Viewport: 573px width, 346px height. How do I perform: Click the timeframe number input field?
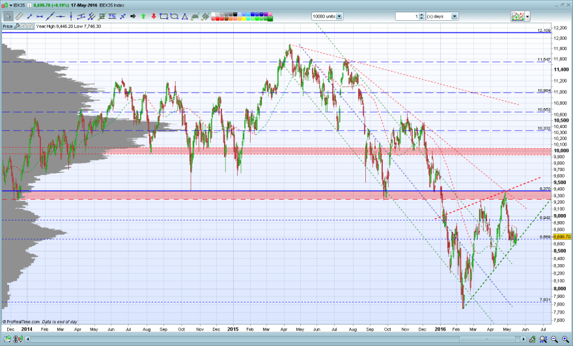click(x=407, y=16)
